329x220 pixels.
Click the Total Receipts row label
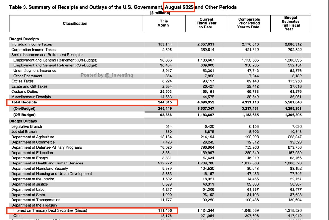(24, 102)
